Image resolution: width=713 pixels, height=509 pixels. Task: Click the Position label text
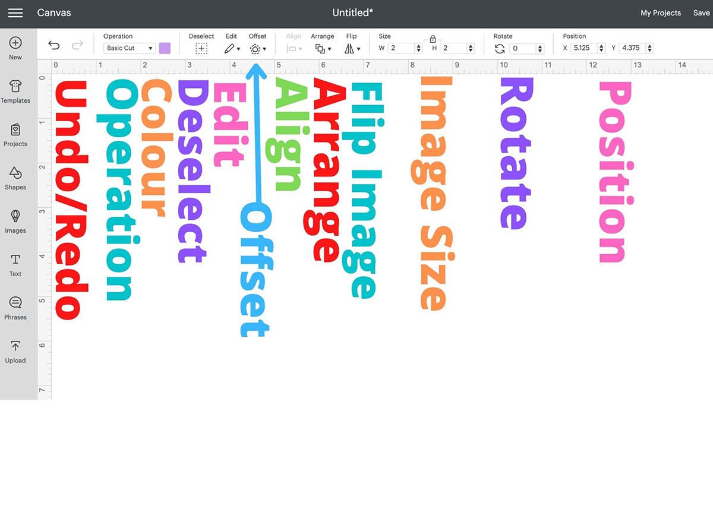(x=575, y=36)
